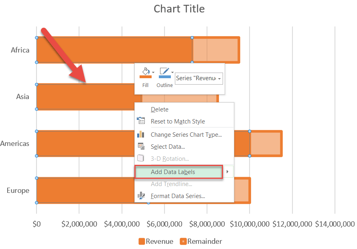
Task: Click the Africa axis label
Action: [20, 50]
